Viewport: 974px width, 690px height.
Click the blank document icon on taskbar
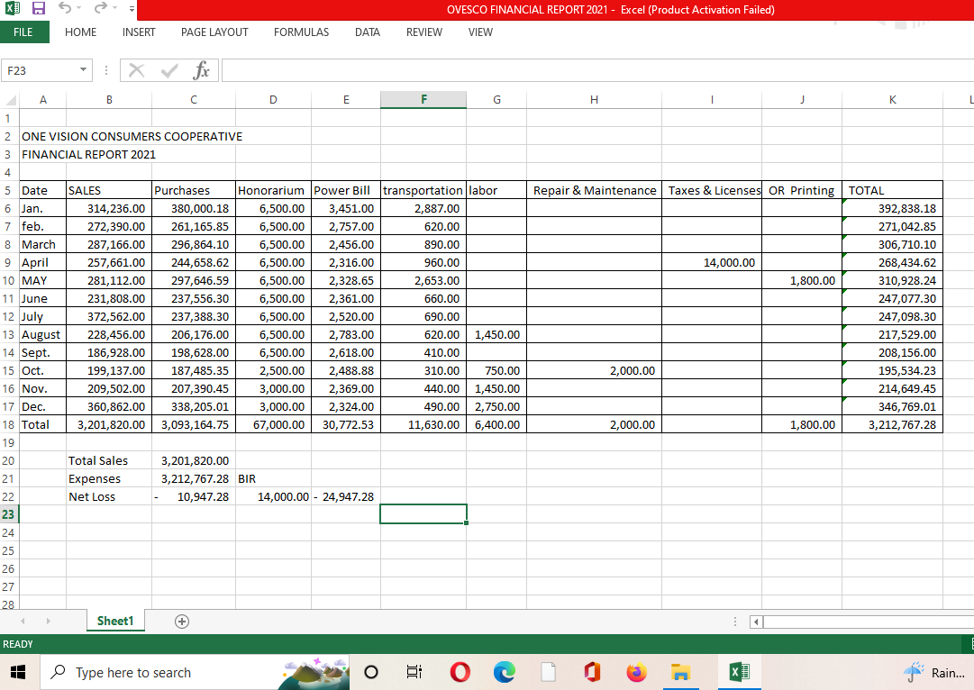[x=548, y=672]
